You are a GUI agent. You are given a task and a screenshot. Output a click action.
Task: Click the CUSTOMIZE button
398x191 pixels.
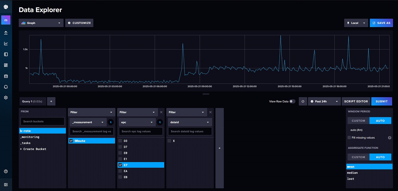pos(79,23)
